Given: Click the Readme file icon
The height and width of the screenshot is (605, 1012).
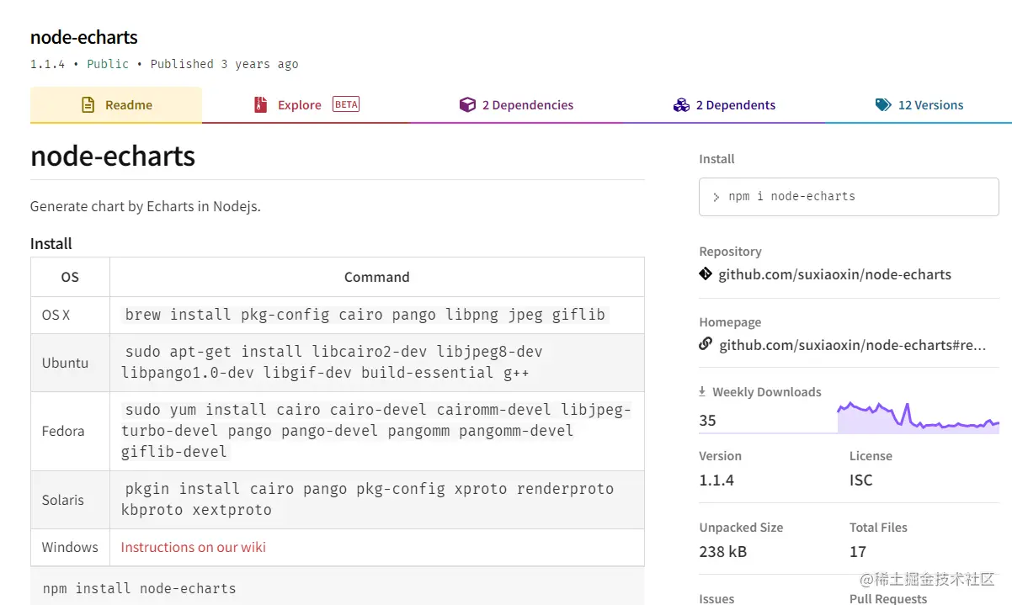Looking at the screenshot, I should (88, 105).
